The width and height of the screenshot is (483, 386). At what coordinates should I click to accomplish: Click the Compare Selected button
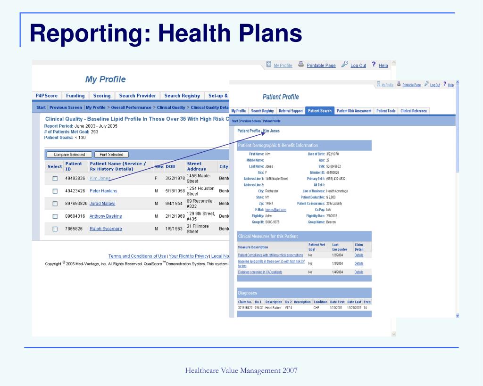[69, 155]
